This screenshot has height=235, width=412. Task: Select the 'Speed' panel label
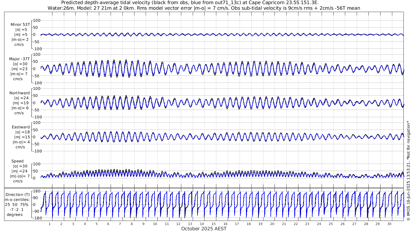(x=18, y=161)
